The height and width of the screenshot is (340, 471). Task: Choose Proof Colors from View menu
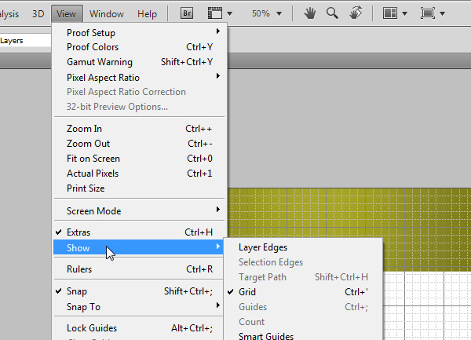tap(140, 47)
